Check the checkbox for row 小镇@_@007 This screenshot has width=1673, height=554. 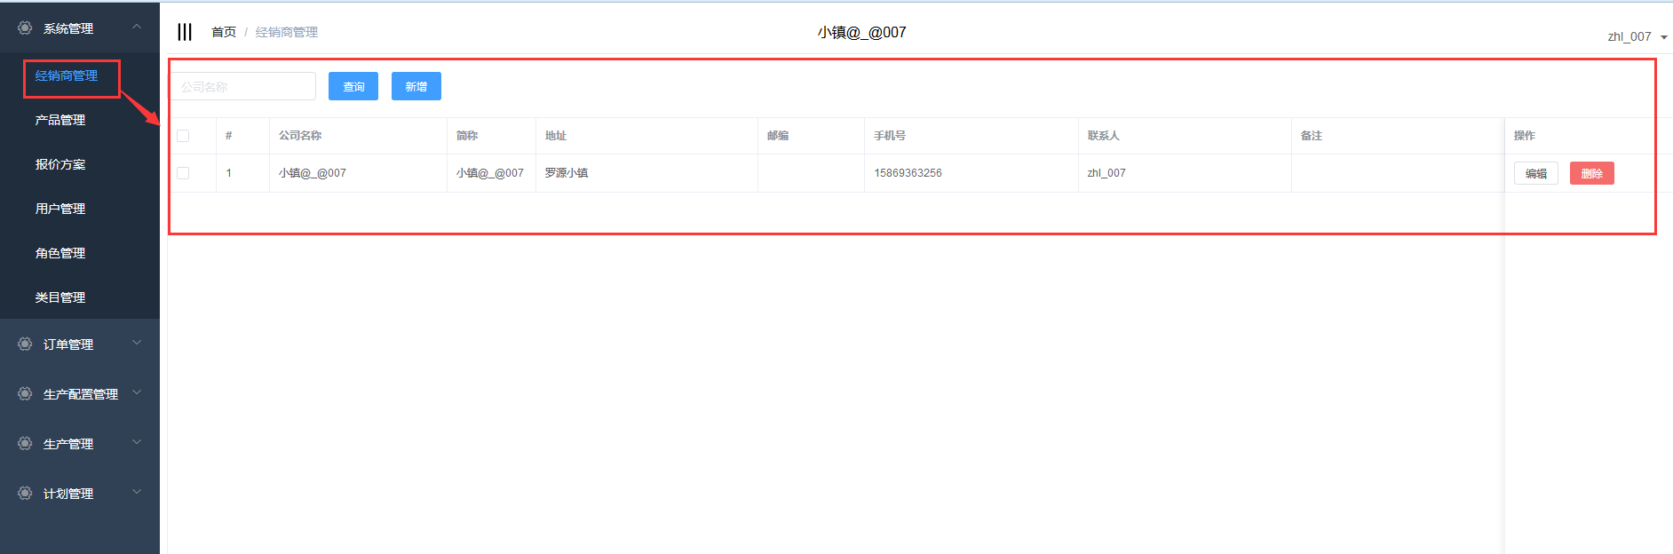click(183, 173)
